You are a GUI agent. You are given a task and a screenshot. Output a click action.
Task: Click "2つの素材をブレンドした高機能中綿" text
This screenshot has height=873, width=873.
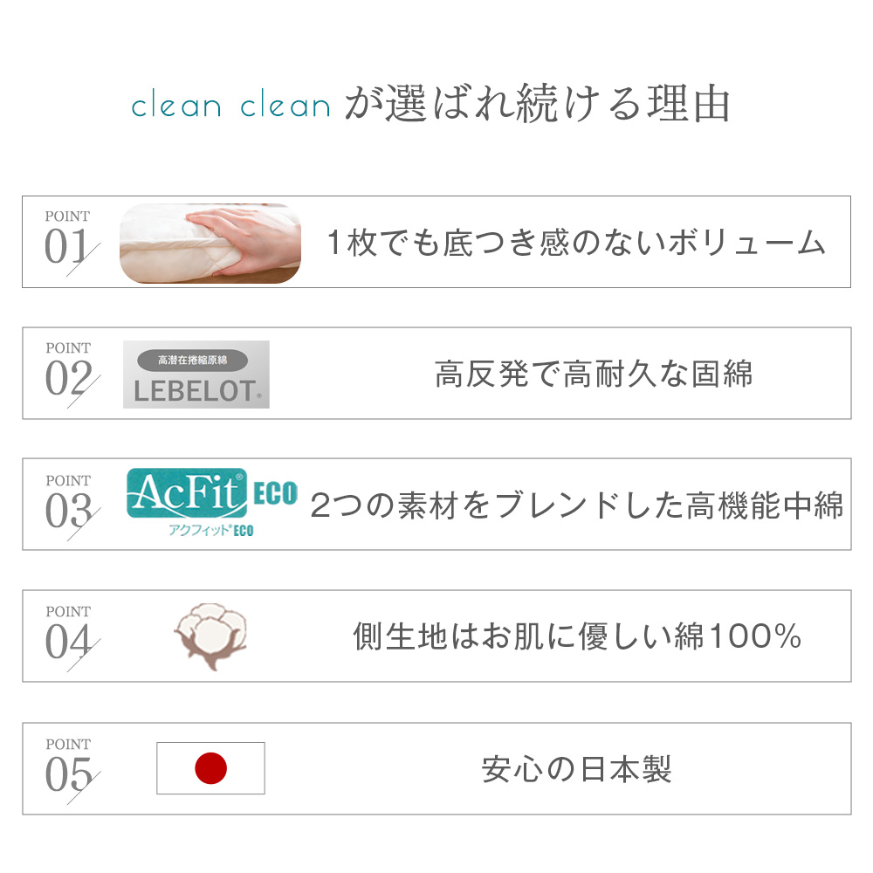pyautogui.click(x=577, y=505)
